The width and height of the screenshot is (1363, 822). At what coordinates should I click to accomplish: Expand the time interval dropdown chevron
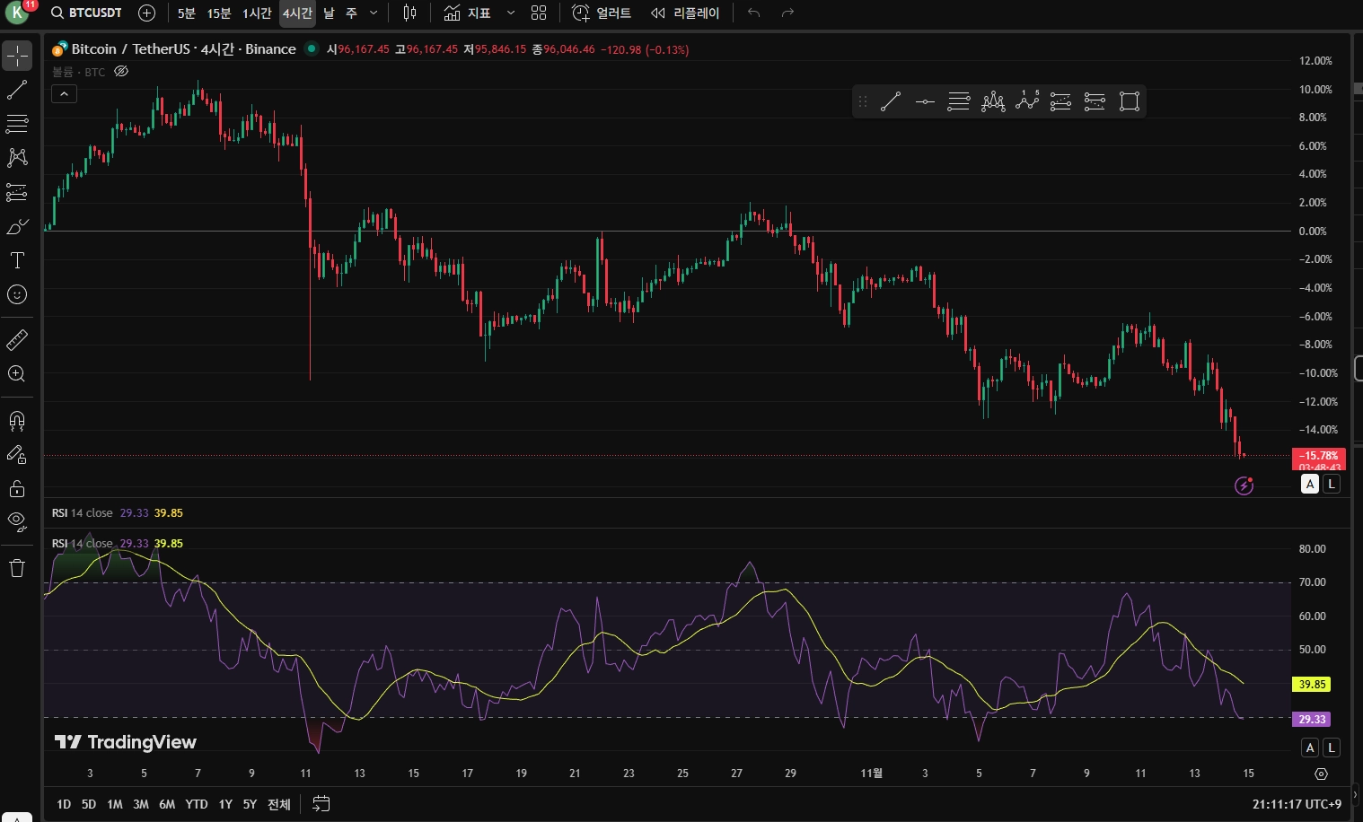[374, 13]
